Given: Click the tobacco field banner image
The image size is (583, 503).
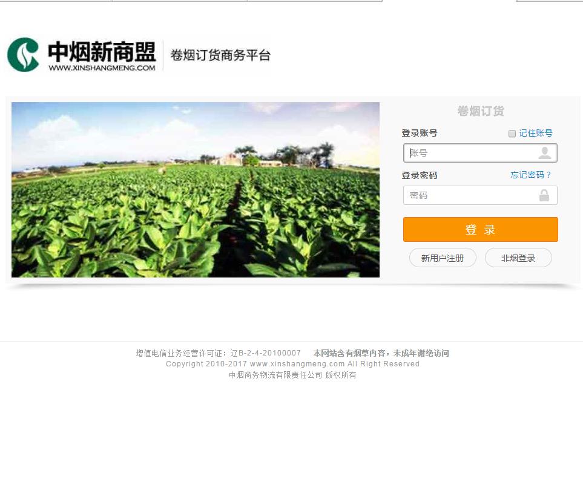Looking at the screenshot, I should point(196,190).
